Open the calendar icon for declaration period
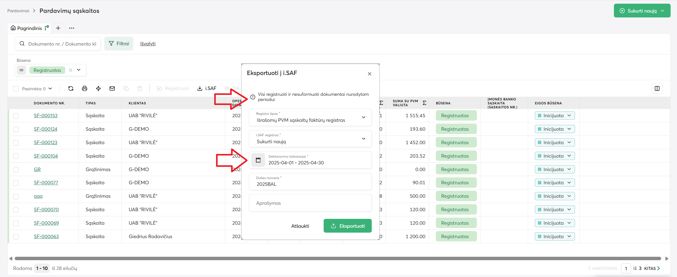Image resolution: width=677 pixels, height=277 pixels. coord(258,160)
